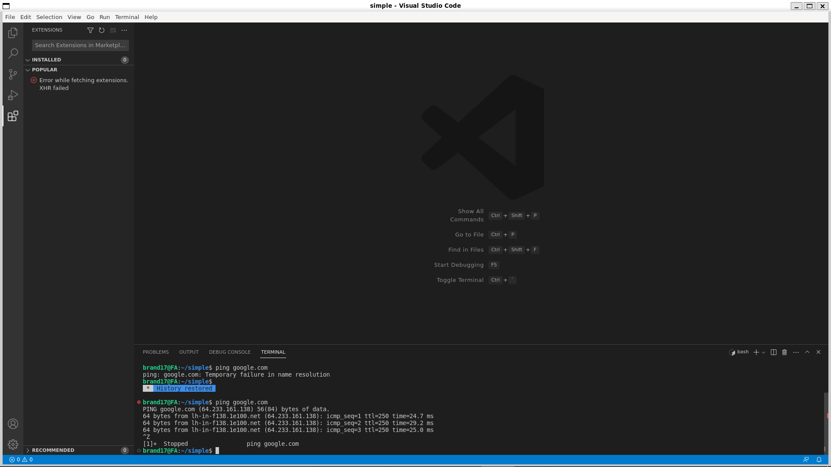This screenshot has width=831, height=467.
Task: Switch to the DEBUG CONSOLE tab
Action: 230,352
